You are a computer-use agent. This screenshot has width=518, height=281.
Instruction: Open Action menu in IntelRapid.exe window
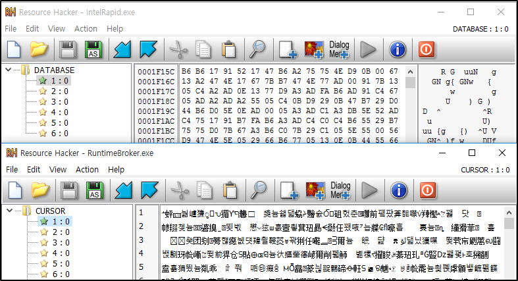pos(86,29)
